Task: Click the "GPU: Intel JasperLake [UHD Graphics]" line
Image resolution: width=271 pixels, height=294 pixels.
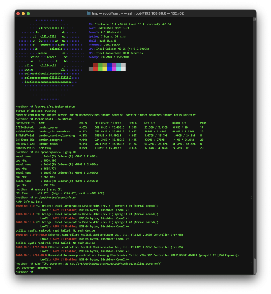Action: 116,53
